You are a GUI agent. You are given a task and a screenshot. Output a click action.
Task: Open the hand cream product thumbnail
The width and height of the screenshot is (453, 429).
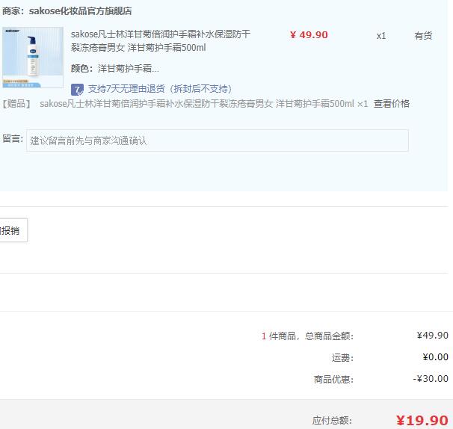point(33,58)
